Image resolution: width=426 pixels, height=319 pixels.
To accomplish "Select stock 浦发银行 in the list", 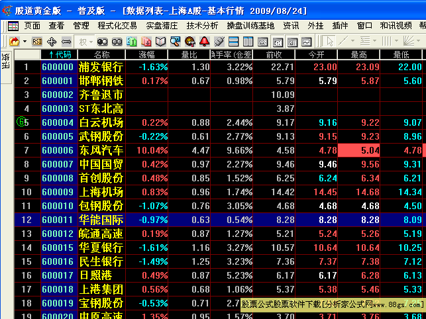I will pyautogui.click(x=101, y=67).
